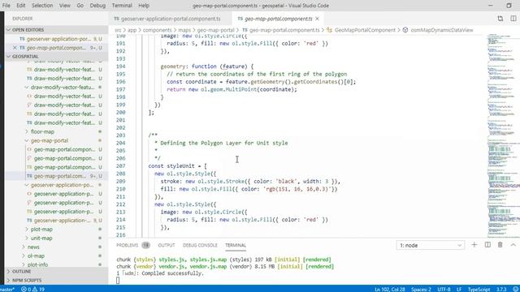Switch to the Debug Console tab
Viewport: 520px width, 292px height.
pyautogui.click(x=200, y=245)
